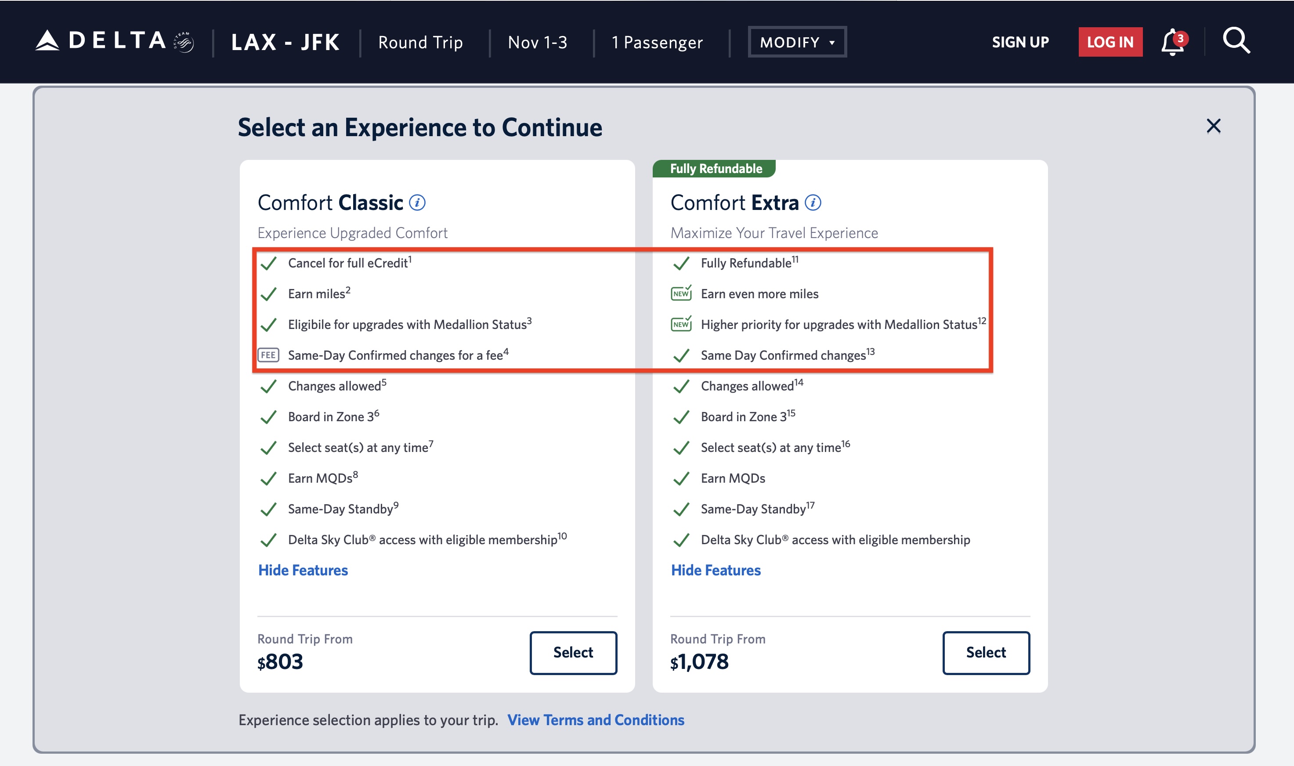Click the LOG IN button
Image resolution: width=1294 pixels, height=766 pixels.
point(1110,42)
